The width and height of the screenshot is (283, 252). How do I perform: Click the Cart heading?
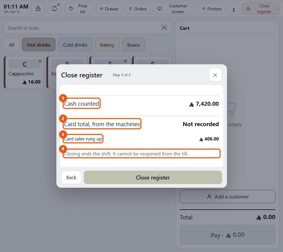[x=185, y=28]
